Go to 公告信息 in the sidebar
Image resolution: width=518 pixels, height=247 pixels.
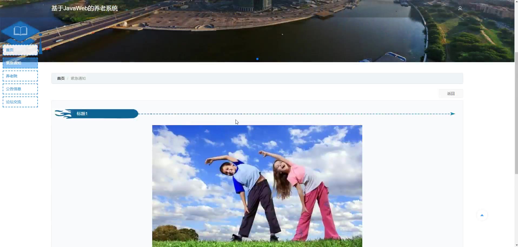(20, 89)
